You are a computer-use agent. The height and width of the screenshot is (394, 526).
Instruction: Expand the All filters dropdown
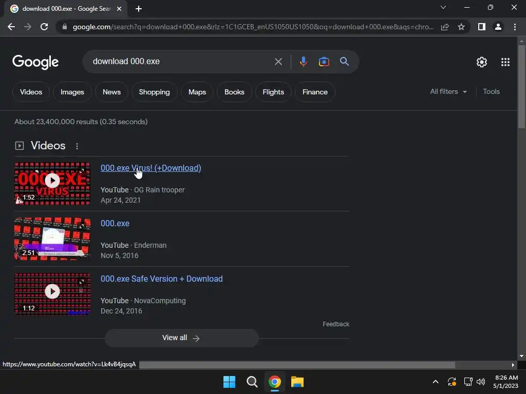click(x=448, y=91)
